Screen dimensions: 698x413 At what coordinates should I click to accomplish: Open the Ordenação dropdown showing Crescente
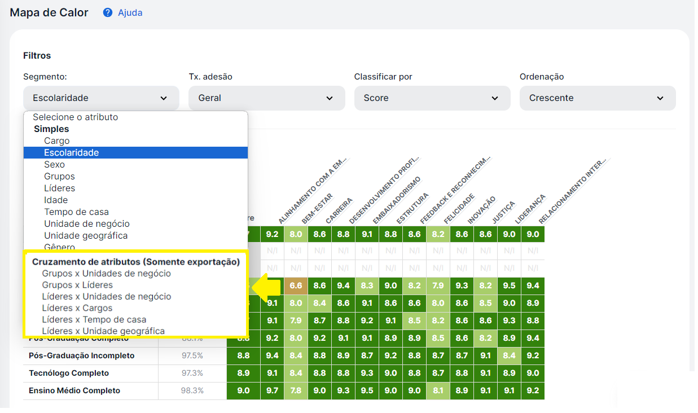(x=598, y=98)
